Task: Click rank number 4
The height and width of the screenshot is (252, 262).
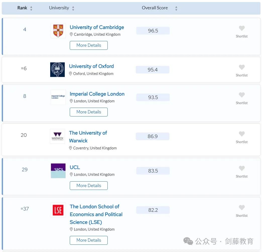Action: tap(25, 29)
